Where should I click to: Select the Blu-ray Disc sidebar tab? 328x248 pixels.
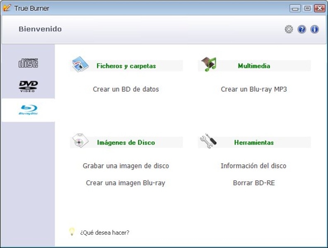pyautogui.click(x=28, y=110)
